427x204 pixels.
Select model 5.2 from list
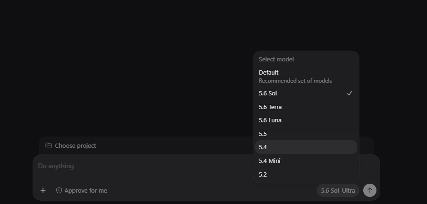[x=306, y=174]
